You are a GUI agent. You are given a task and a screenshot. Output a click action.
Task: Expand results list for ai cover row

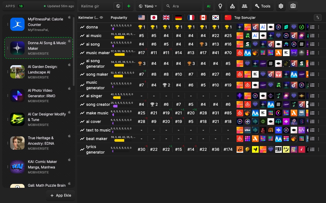312,122
